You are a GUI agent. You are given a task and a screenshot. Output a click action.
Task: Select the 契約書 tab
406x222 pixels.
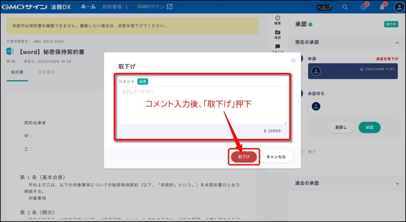click(x=17, y=72)
